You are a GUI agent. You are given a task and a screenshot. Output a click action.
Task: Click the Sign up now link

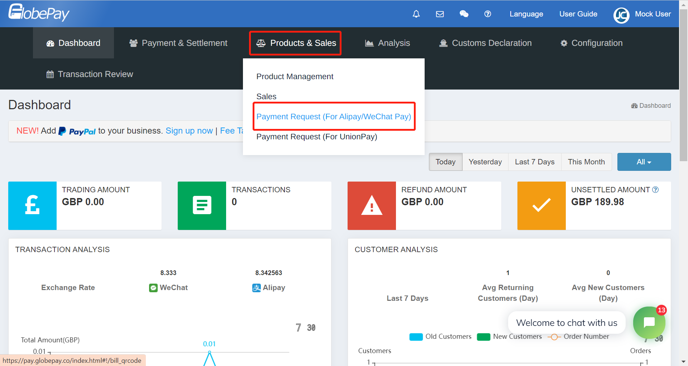pyautogui.click(x=189, y=131)
